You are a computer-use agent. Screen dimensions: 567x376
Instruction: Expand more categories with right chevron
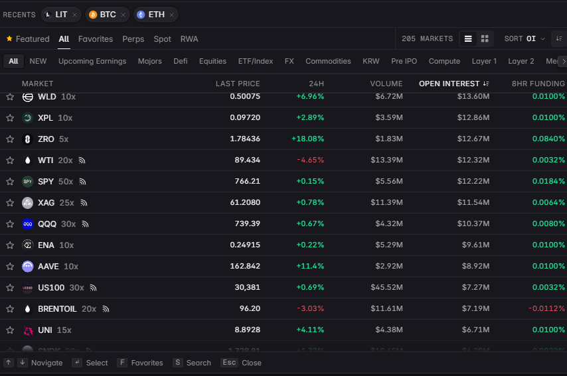(x=563, y=62)
